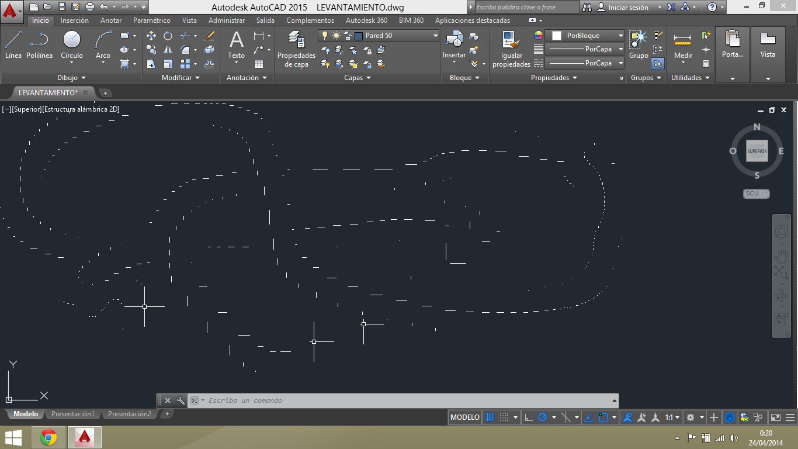798x449 pixels.
Task: Click the Erase tool icon
Action: (210, 36)
